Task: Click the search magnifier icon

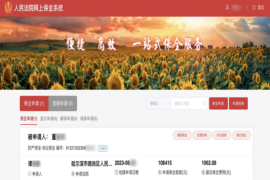Action: point(204,103)
